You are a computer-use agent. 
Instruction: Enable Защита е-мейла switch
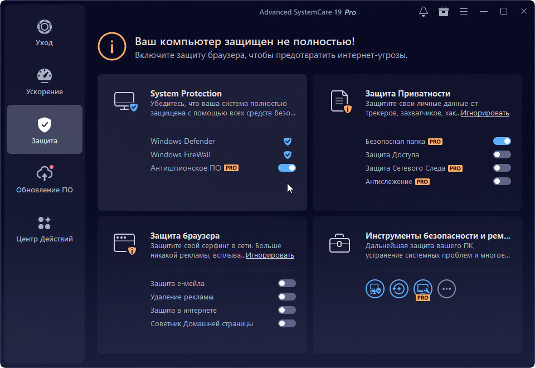[x=287, y=284]
